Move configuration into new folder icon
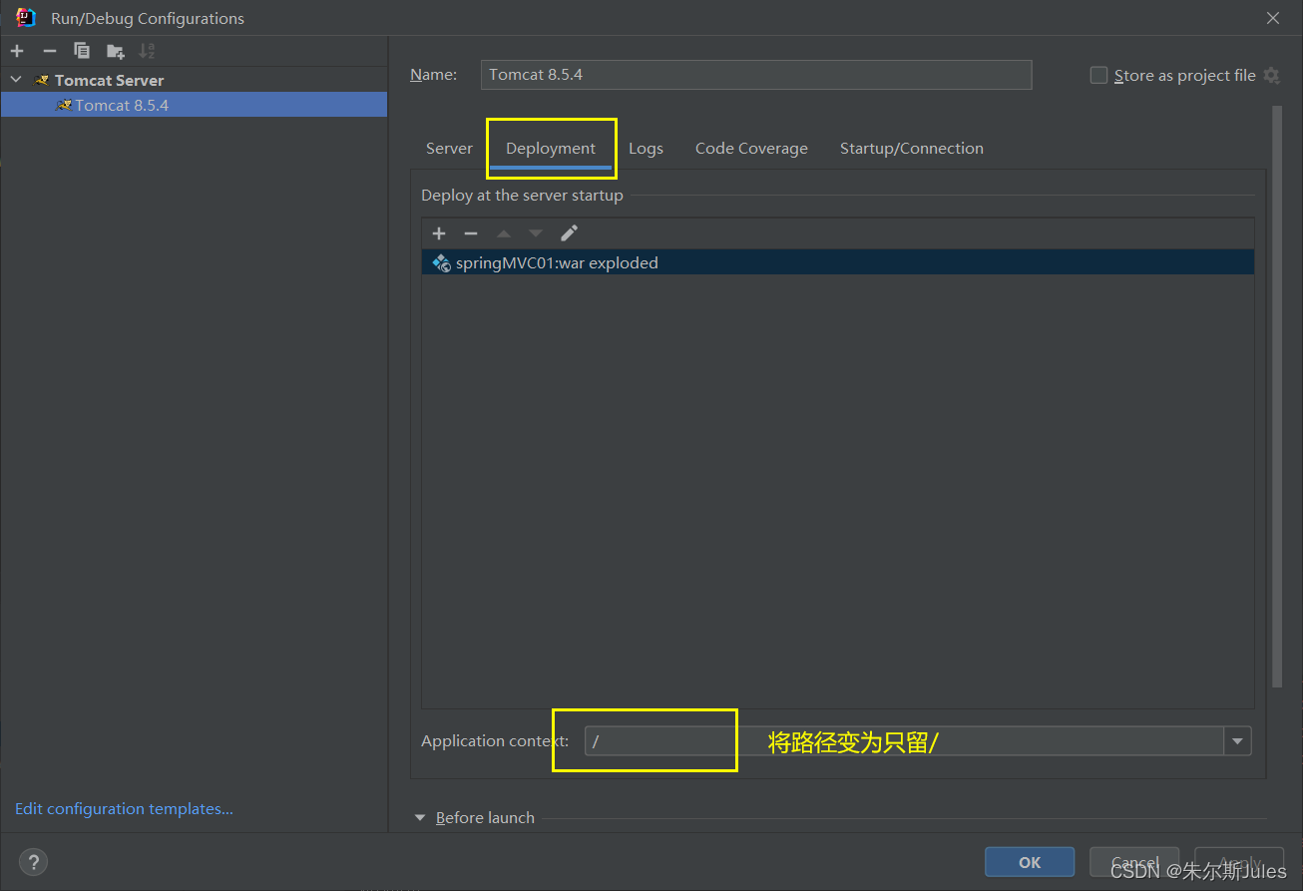 pos(115,51)
